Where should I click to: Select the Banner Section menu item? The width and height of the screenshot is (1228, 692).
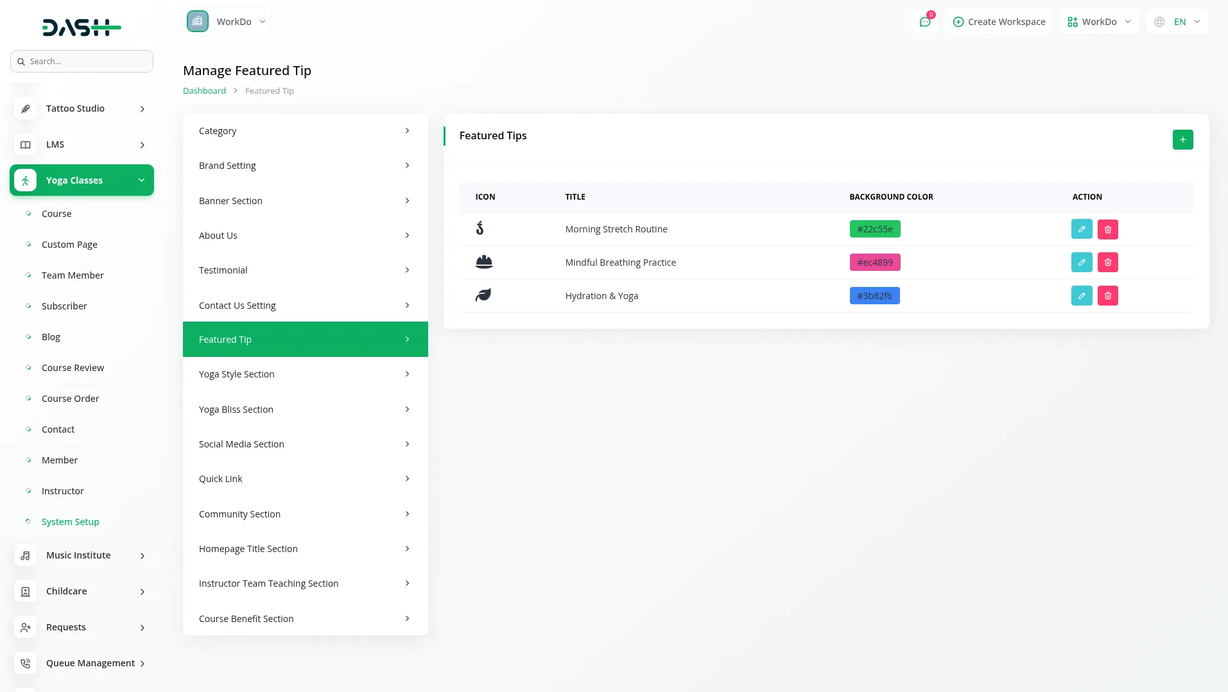click(305, 201)
